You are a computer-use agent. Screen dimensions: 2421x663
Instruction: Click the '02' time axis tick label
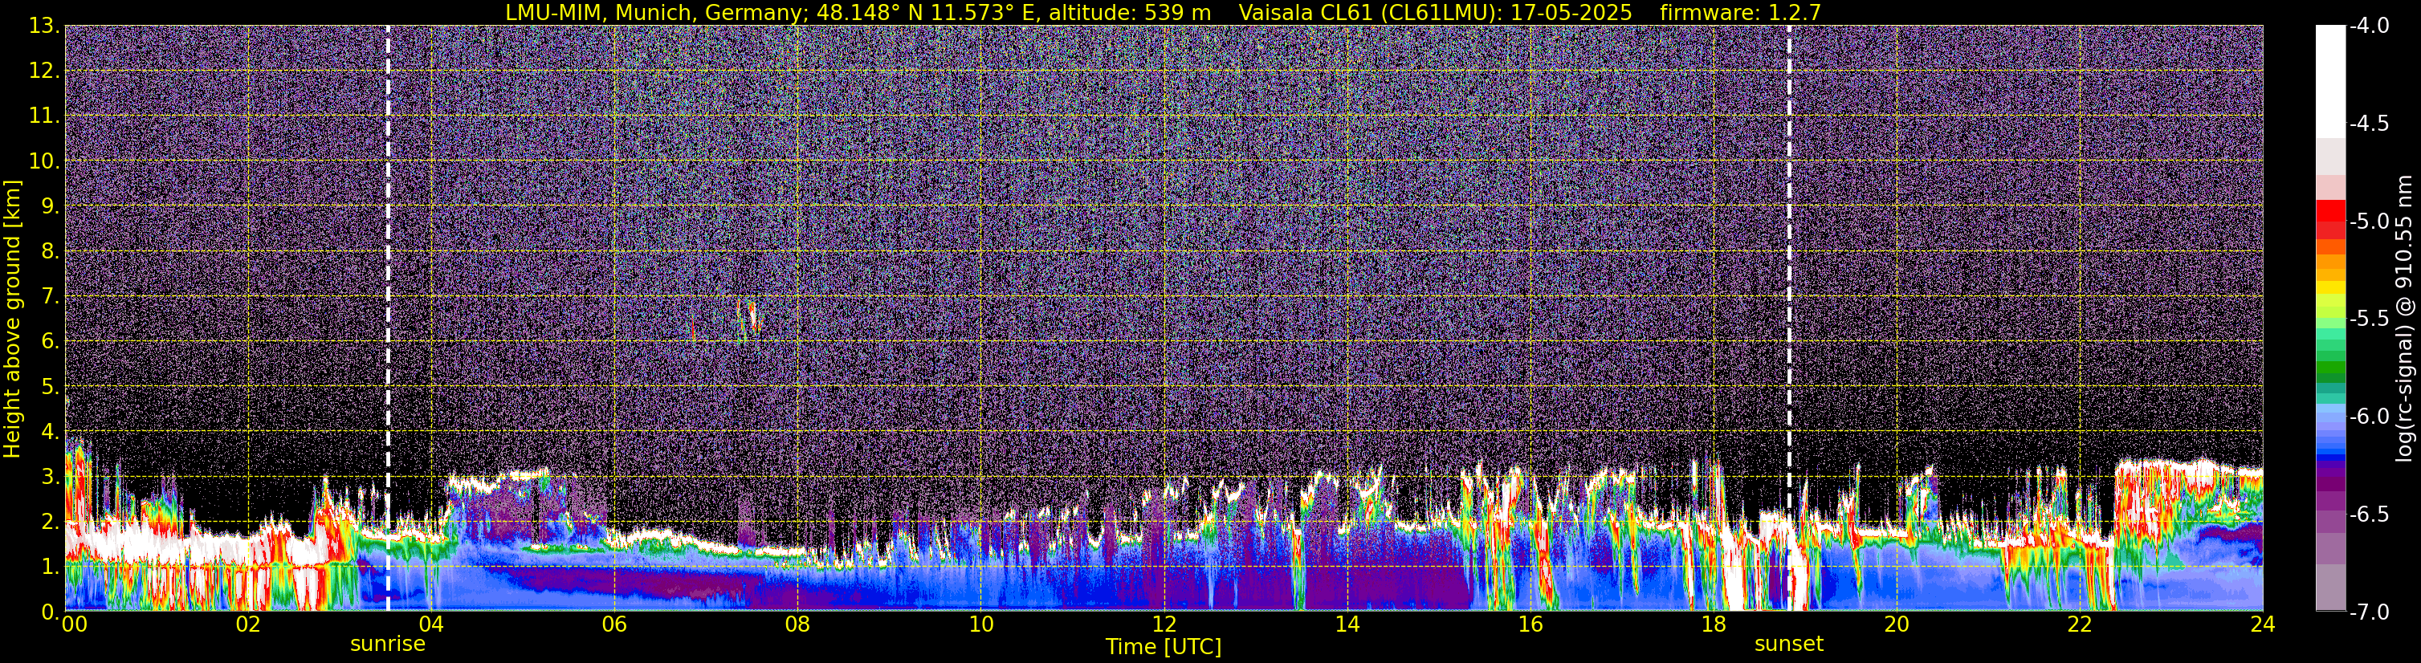(248, 624)
